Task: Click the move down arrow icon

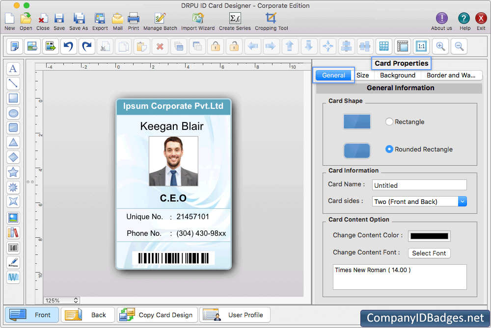Action: pyautogui.click(x=309, y=46)
